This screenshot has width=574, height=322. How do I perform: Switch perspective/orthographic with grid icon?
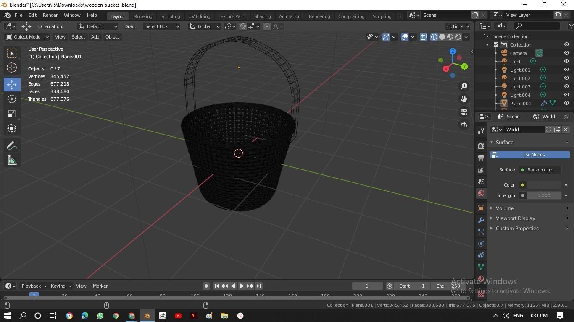tap(464, 125)
